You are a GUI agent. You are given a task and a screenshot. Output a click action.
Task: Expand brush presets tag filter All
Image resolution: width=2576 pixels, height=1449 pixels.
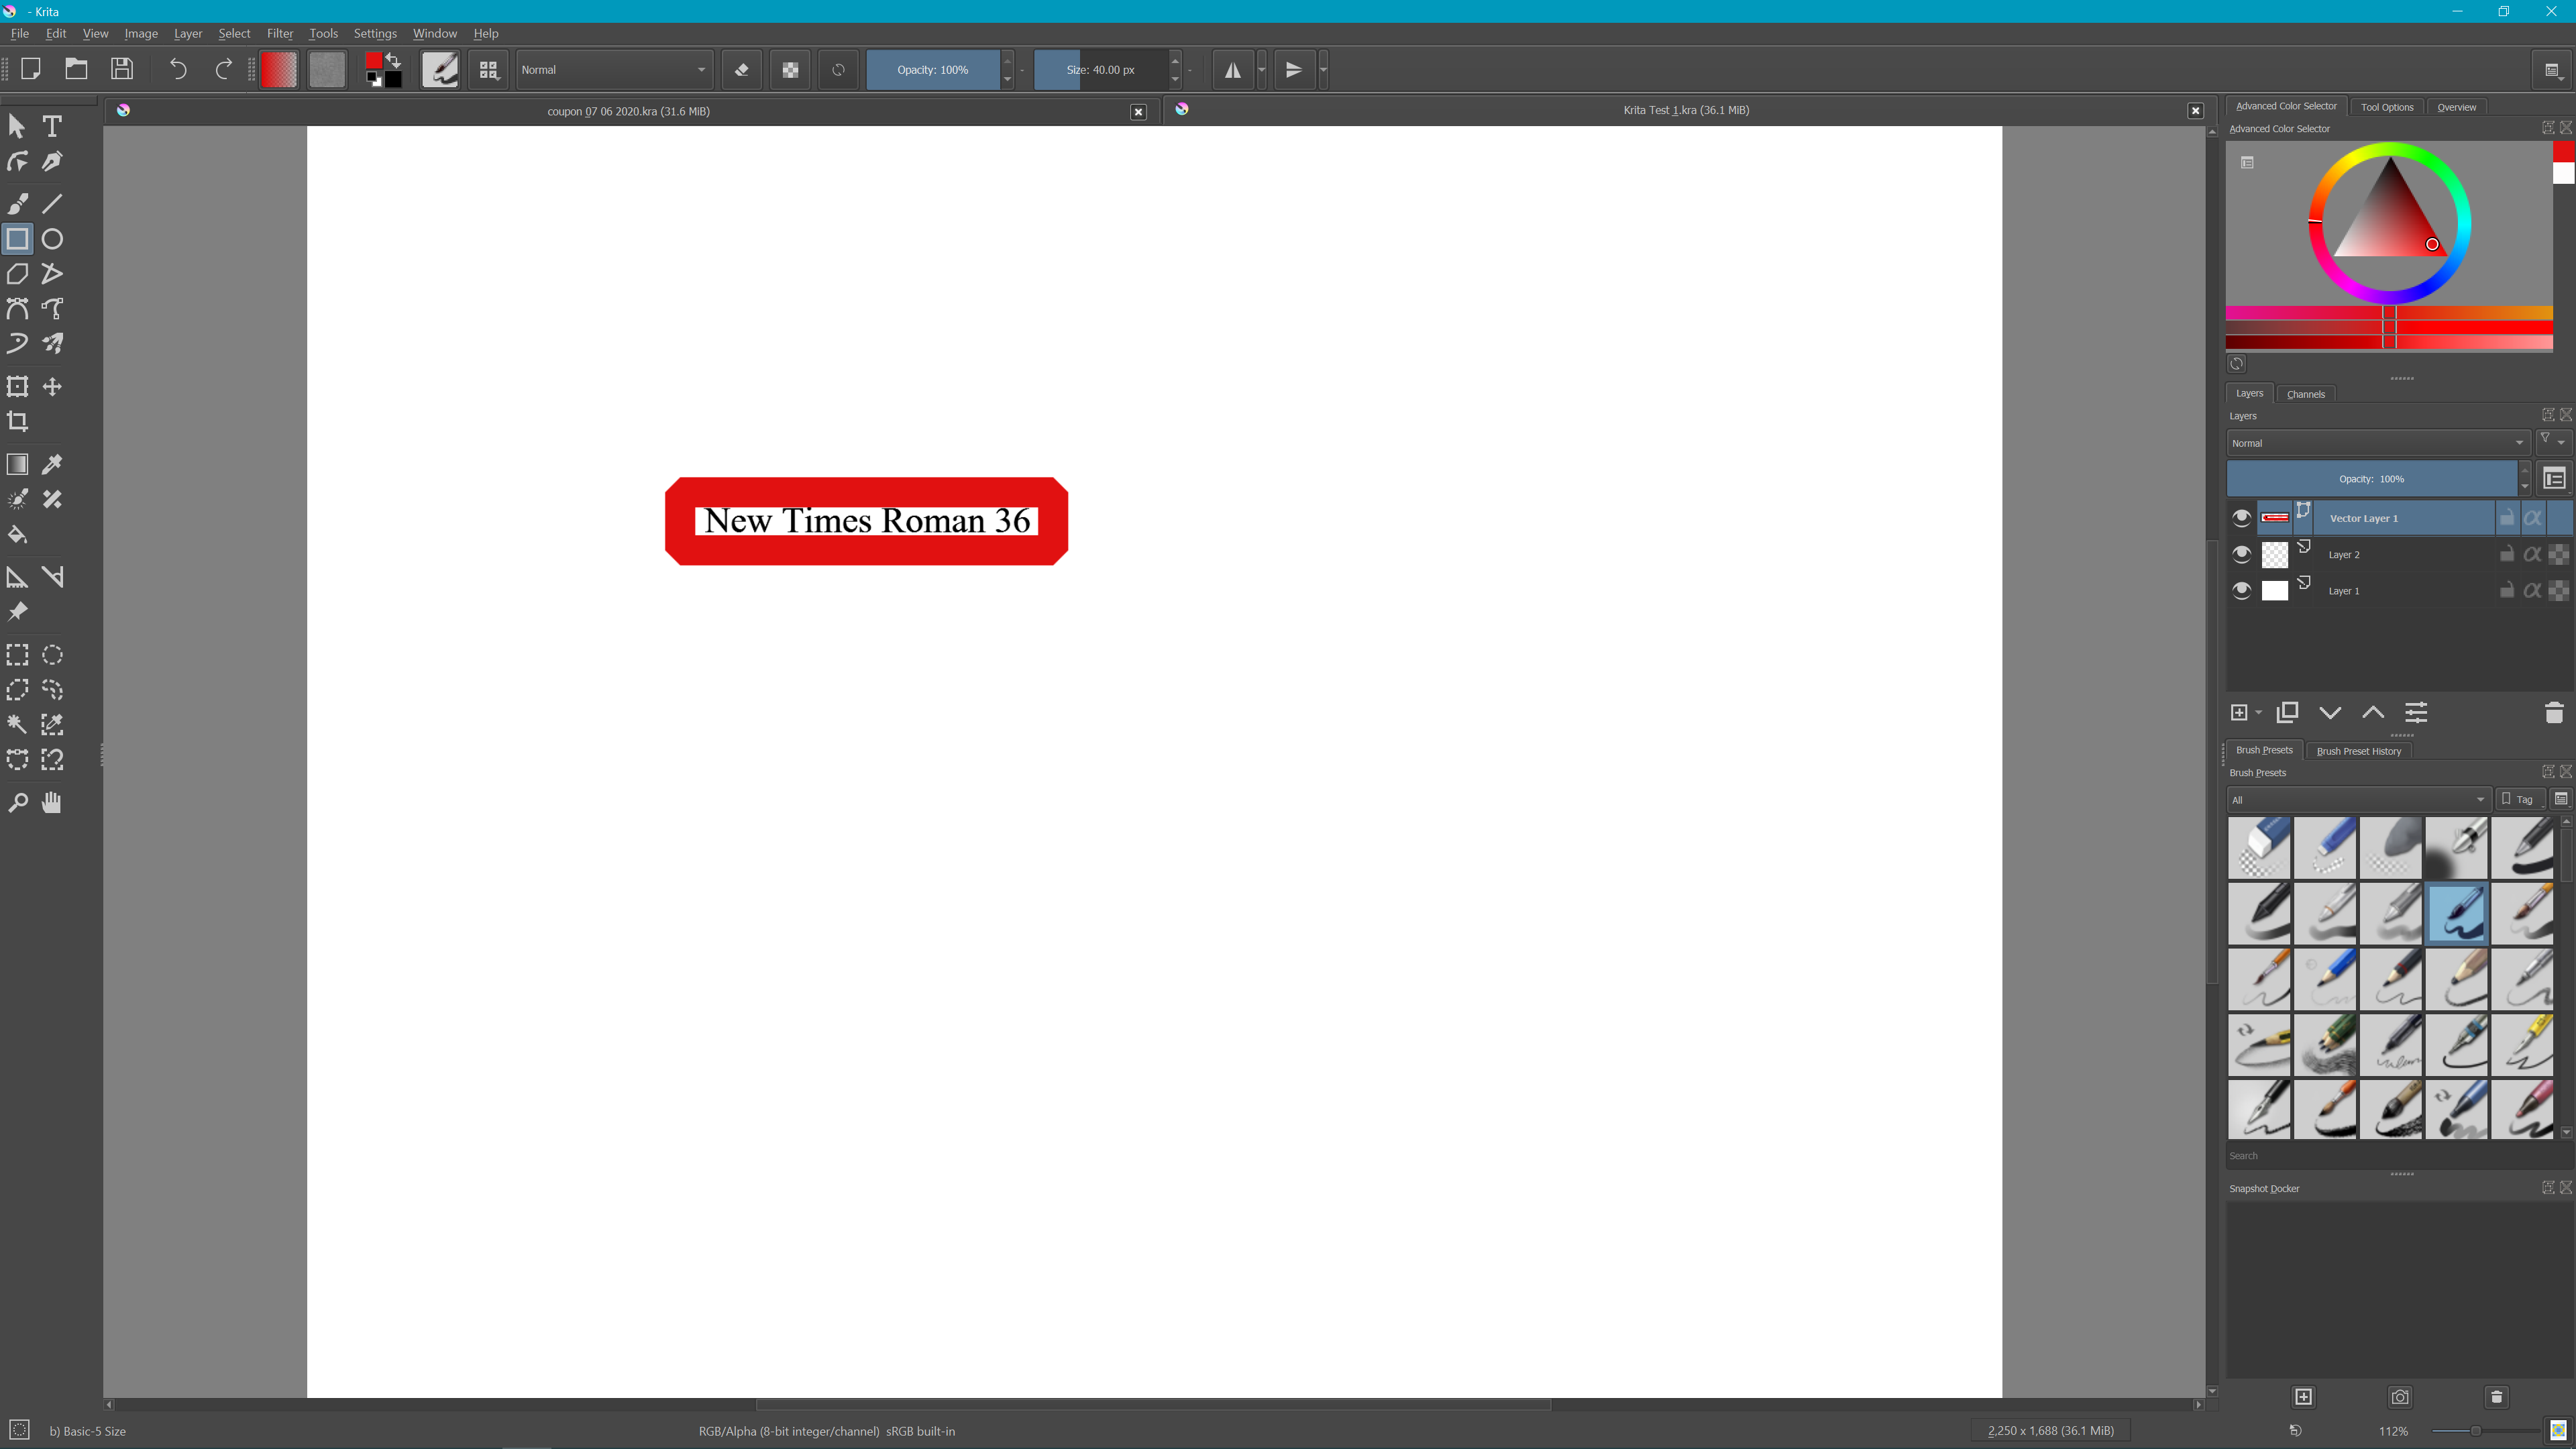2357,799
